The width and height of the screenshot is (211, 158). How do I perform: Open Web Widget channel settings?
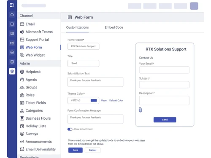[35, 55]
